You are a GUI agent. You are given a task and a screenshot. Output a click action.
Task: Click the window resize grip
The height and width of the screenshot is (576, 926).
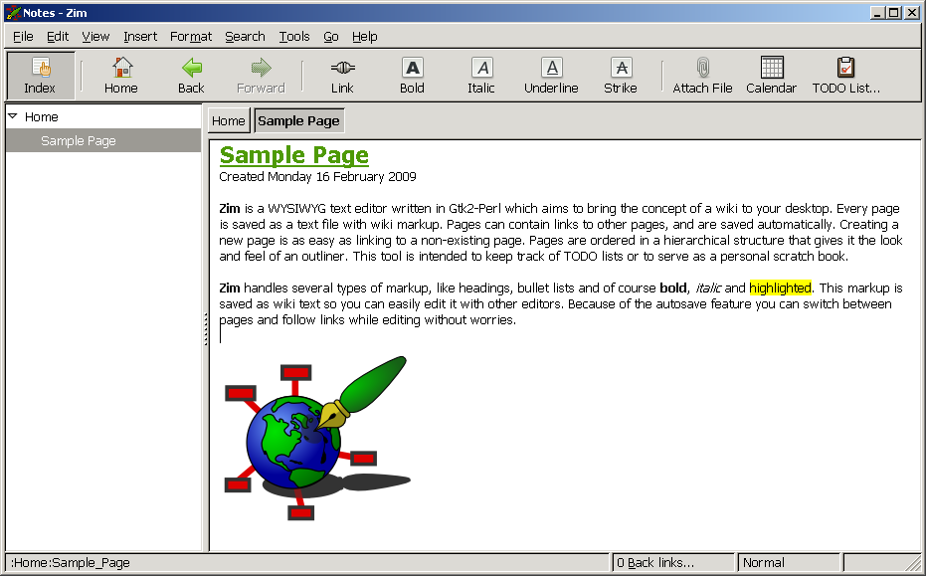click(914, 564)
